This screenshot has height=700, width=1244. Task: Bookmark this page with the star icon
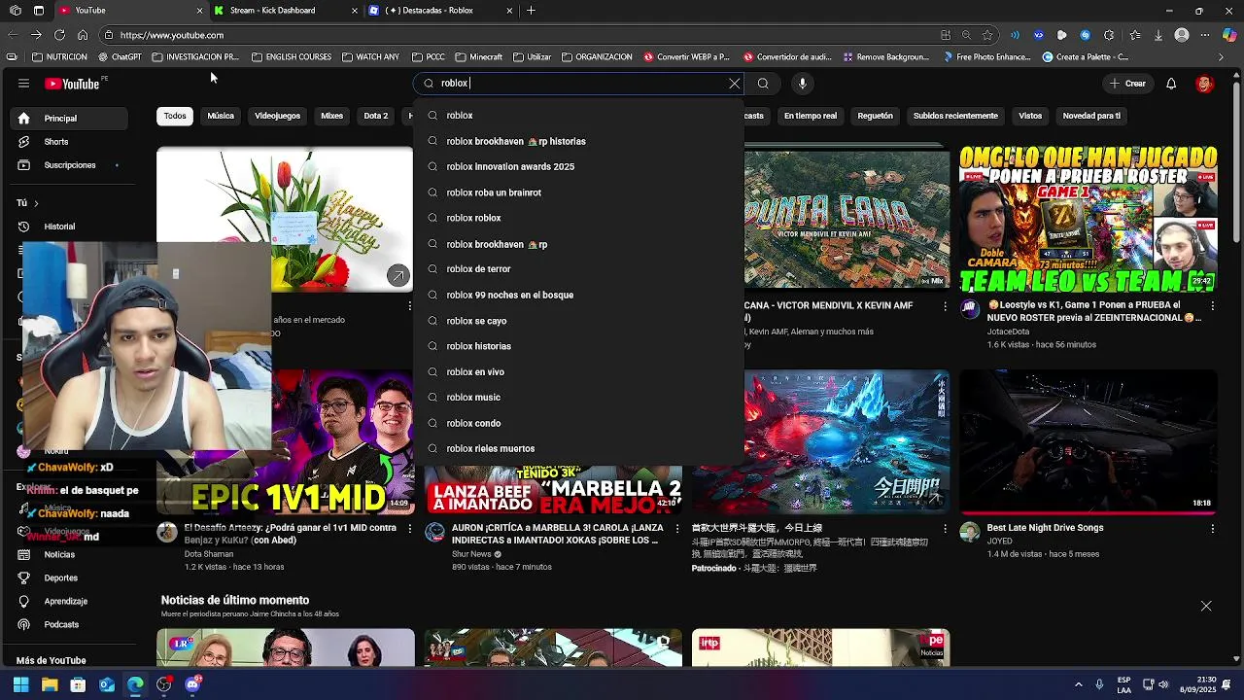click(x=987, y=35)
